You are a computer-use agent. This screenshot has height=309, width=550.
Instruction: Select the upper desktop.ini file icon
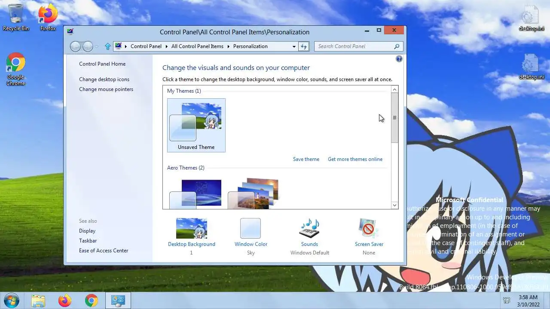coord(531,18)
